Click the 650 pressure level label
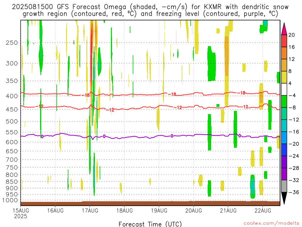Viewport: 302px width, 227px height. [12, 151]
